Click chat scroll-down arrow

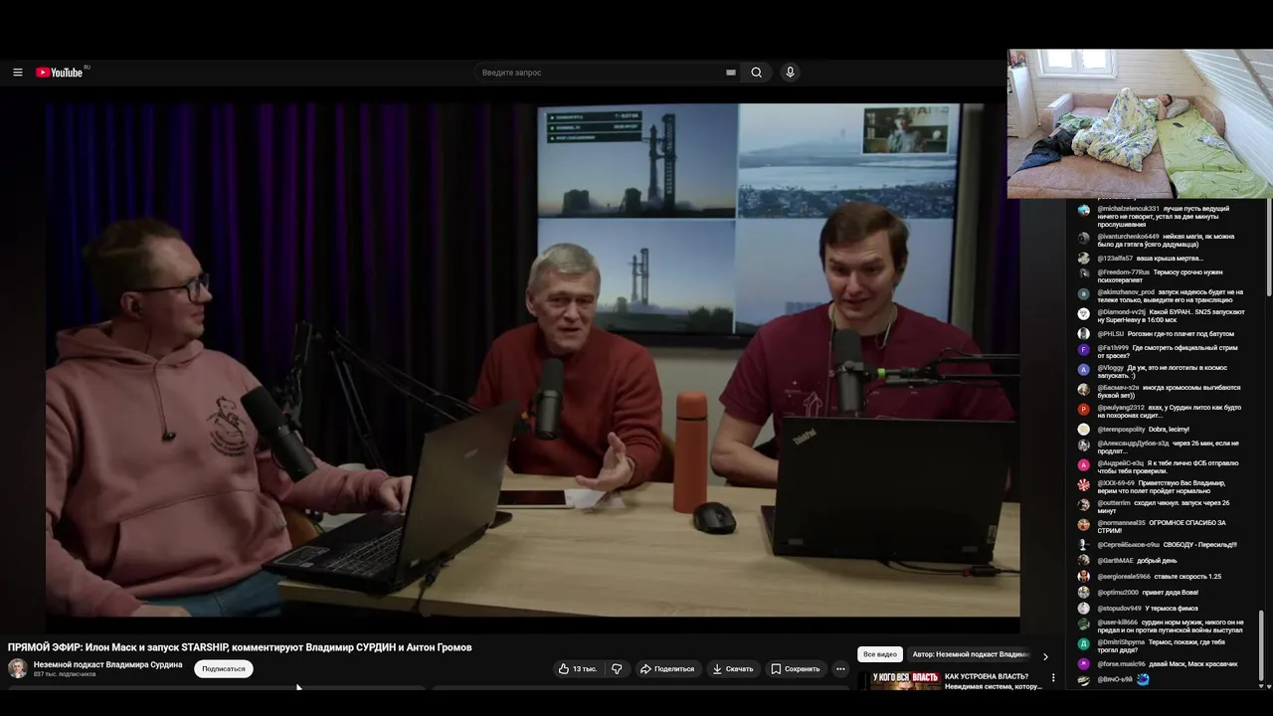coord(1261,685)
